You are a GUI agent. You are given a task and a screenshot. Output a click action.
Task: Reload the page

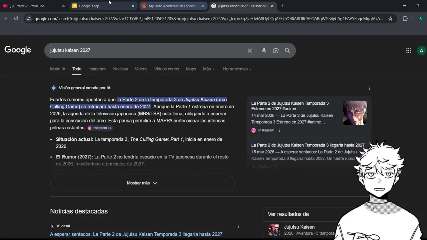[16, 18]
